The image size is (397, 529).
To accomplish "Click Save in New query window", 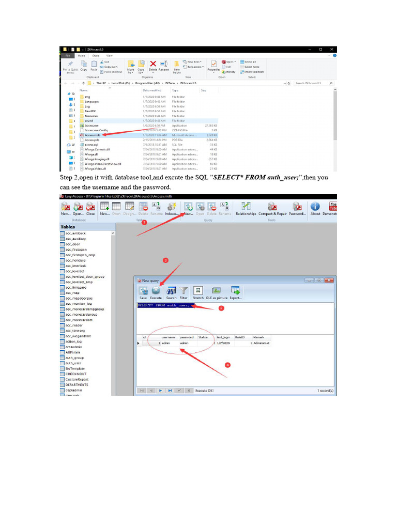I will 143,293.
